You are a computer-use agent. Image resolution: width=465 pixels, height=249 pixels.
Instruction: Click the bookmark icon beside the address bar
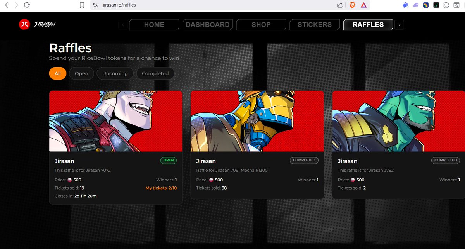coord(82,5)
